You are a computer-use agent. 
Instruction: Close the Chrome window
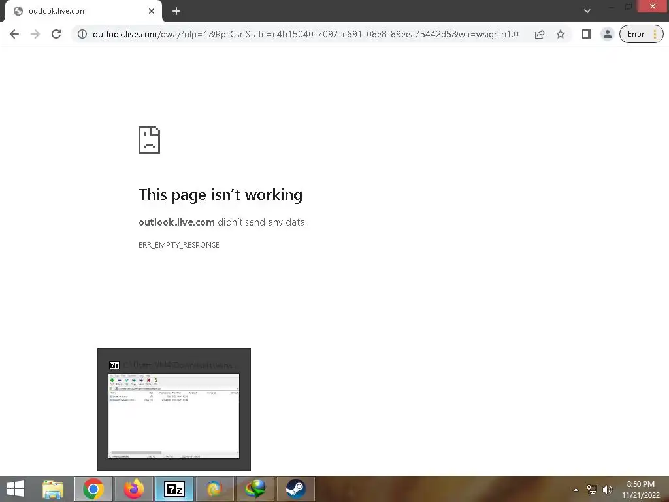click(x=653, y=6)
